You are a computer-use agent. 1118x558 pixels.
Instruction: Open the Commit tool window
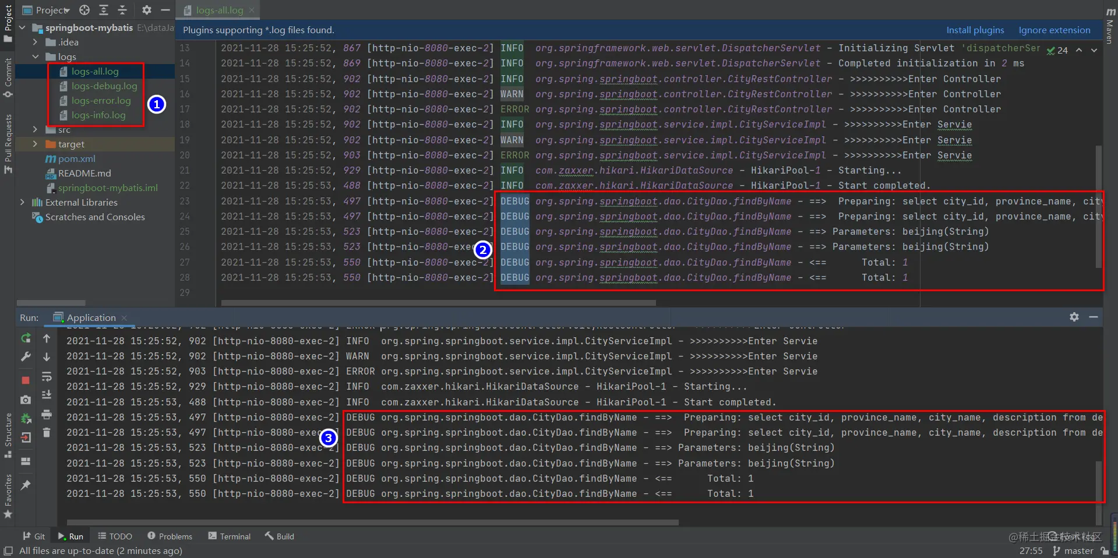pos(8,77)
